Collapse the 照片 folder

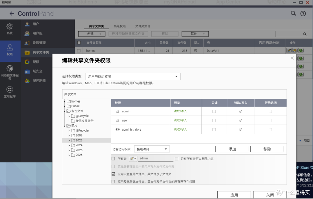pyautogui.click(x=65, y=126)
